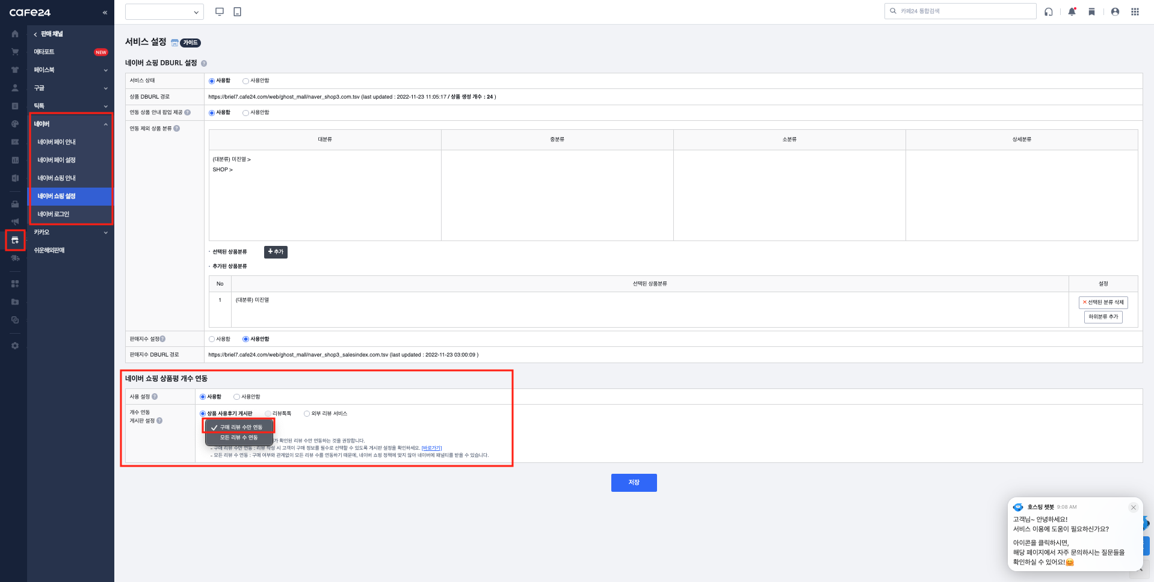Follow the 바로가기 link
The image size is (1154, 582).
click(x=431, y=448)
